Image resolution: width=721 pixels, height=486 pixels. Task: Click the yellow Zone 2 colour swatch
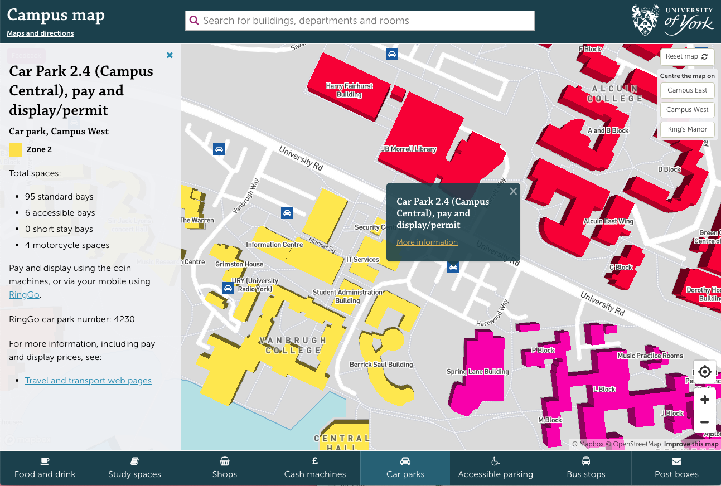[16, 149]
